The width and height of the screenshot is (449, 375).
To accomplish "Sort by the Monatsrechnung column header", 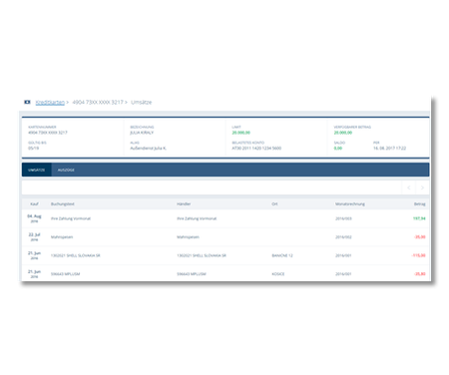I will (350, 204).
